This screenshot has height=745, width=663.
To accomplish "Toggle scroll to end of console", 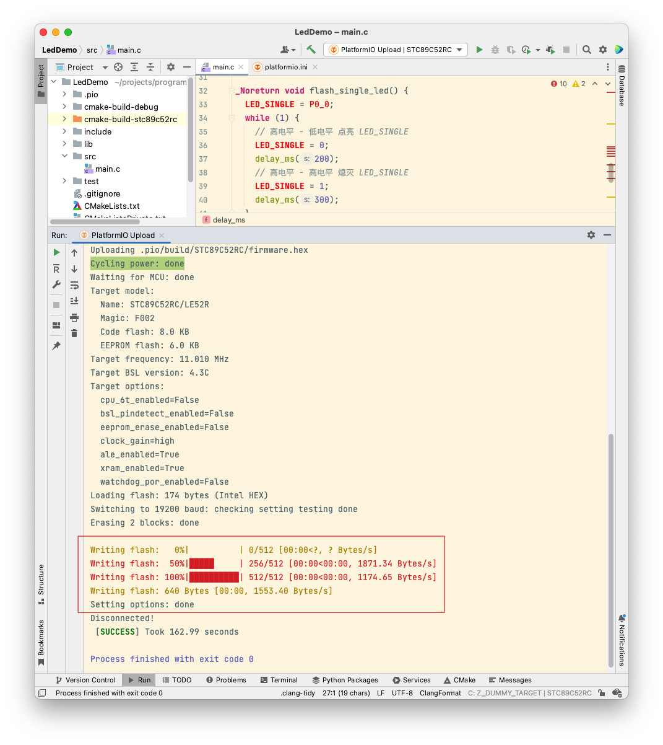I will (74, 301).
